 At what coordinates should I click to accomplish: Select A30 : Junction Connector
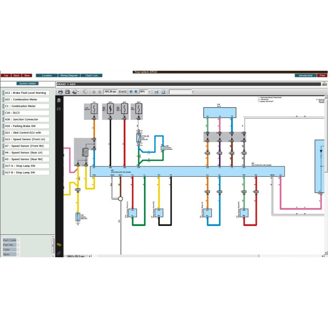pos(26,119)
